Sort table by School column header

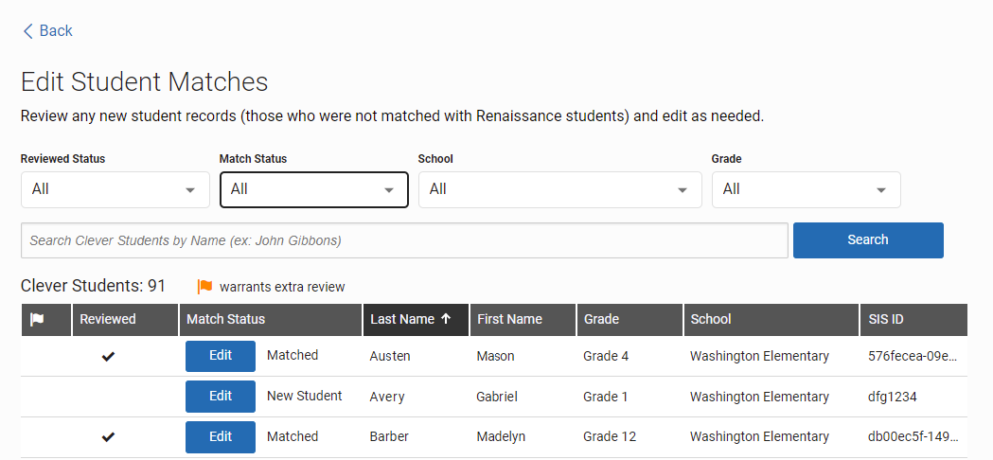coord(771,319)
